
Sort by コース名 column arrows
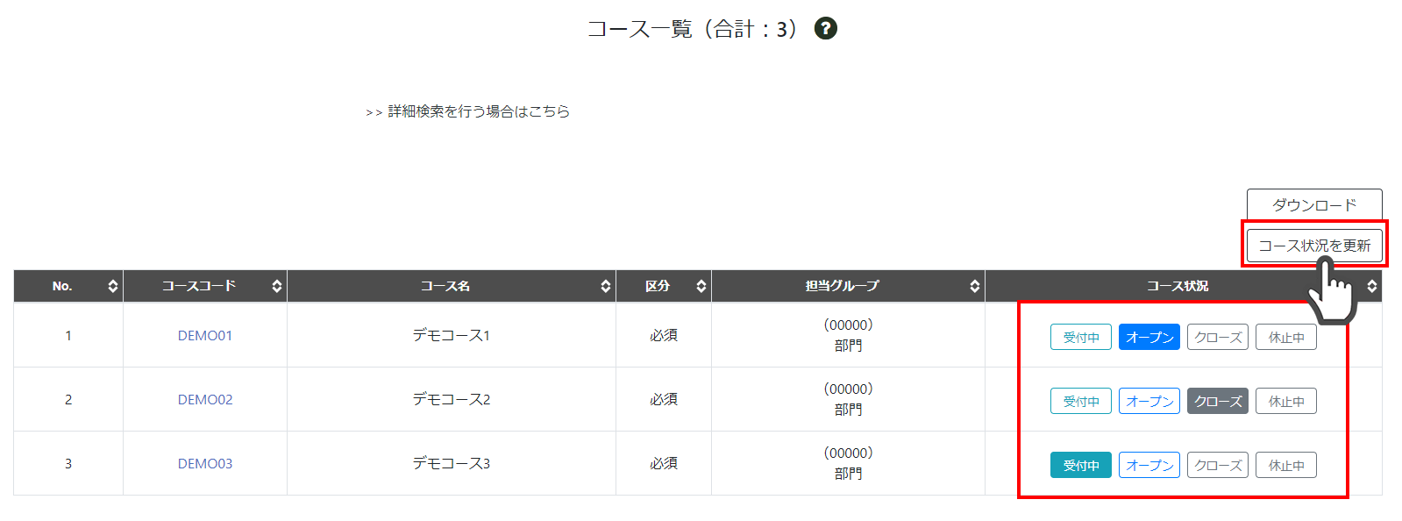click(606, 286)
